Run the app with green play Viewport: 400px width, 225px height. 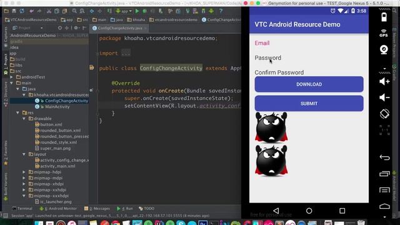point(137,11)
